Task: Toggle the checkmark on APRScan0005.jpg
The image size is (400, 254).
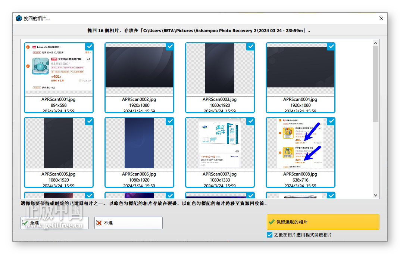Action: [89, 121]
